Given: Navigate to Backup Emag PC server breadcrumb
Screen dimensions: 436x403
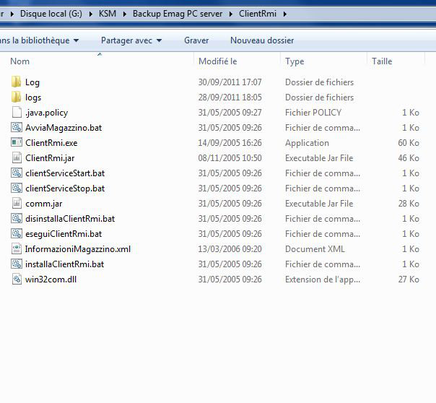Looking at the screenshot, I should click(x=178, y=14).
